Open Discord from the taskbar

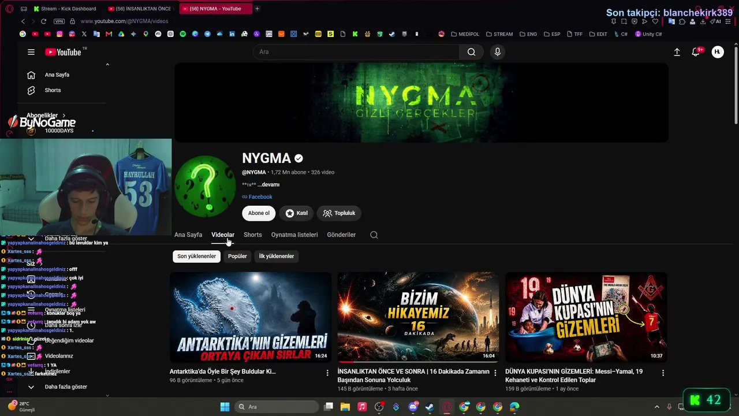tap(413, 407)
